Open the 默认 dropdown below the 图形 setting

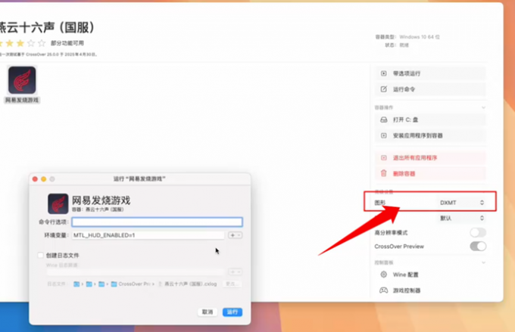(x=461, y=218)
